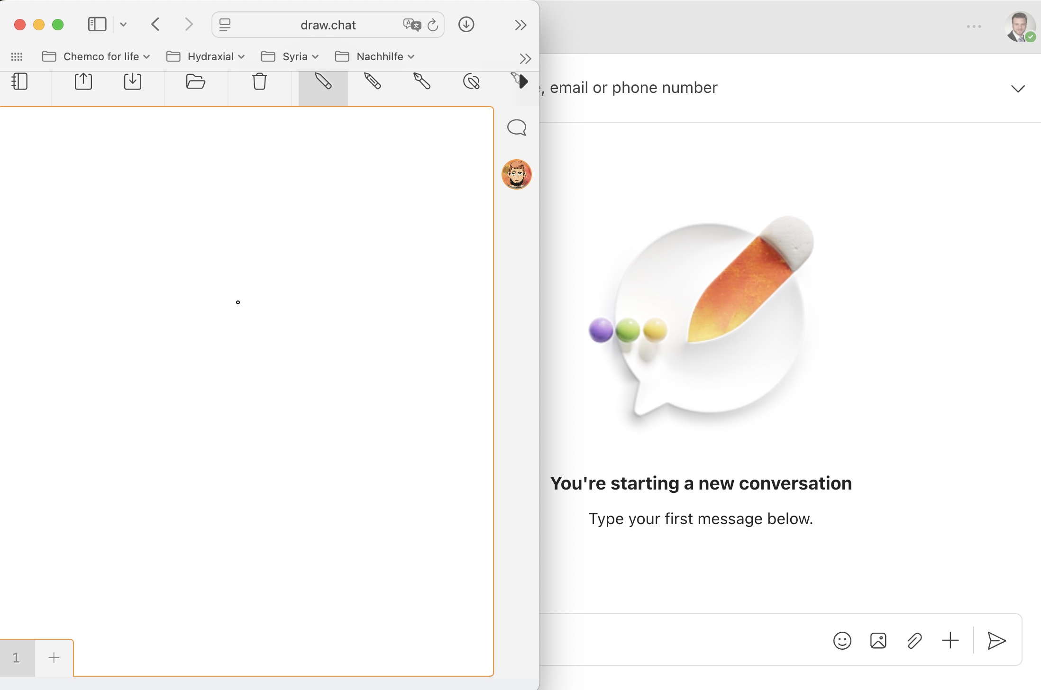Open the notebook pages panel icon

[19, 82]
